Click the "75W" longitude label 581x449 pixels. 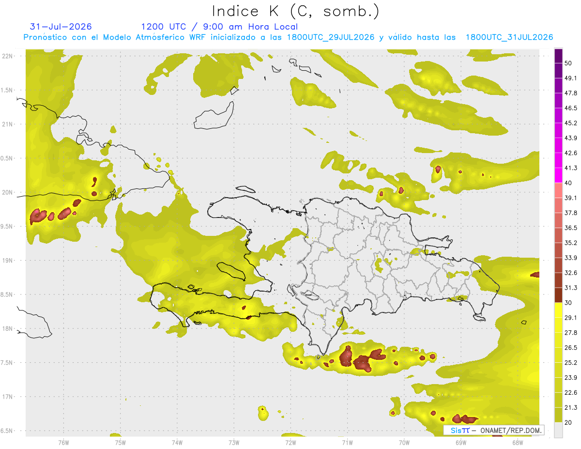coord(120,442)
